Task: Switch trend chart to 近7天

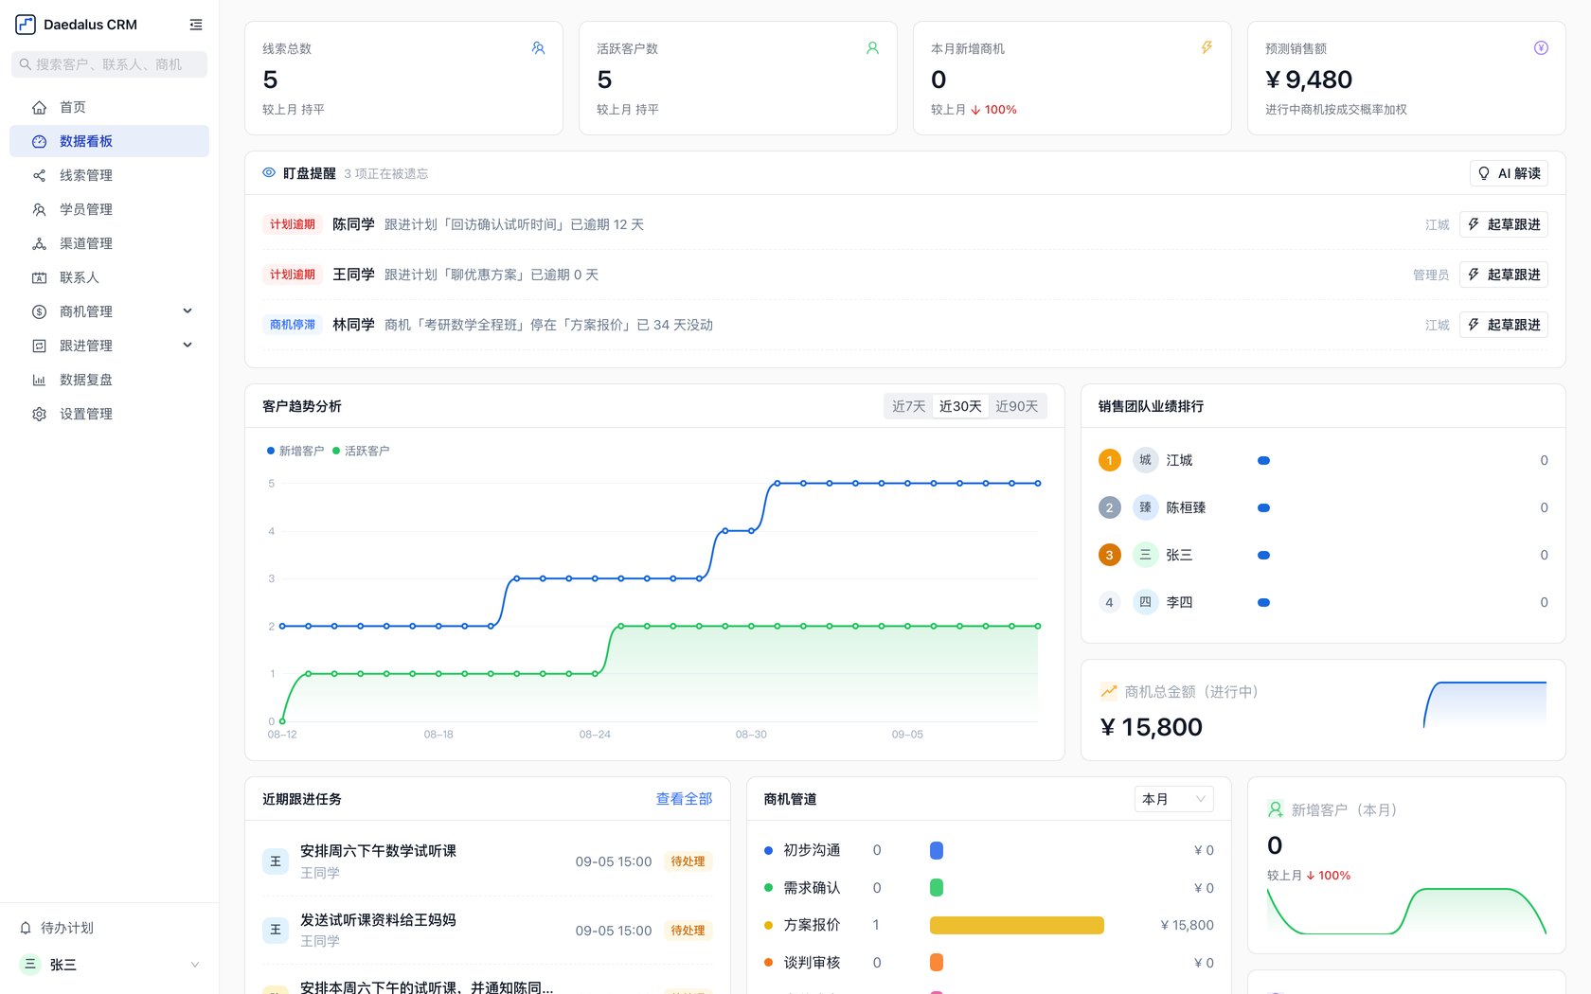Action: [908, 406]
